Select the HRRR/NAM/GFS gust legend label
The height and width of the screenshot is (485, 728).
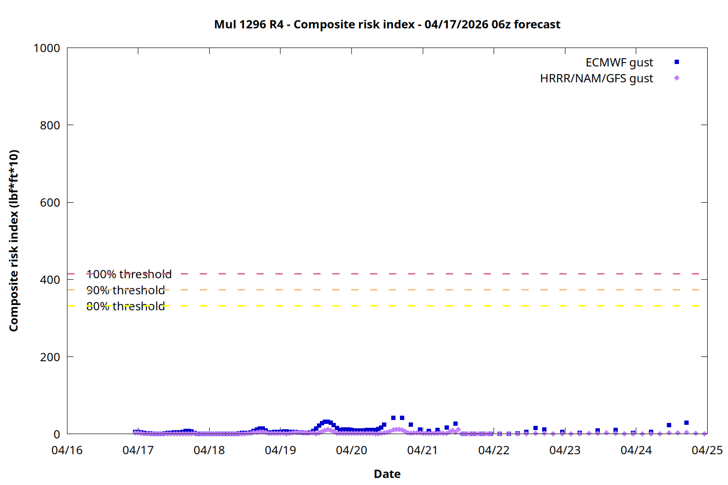tap(596, 79)
